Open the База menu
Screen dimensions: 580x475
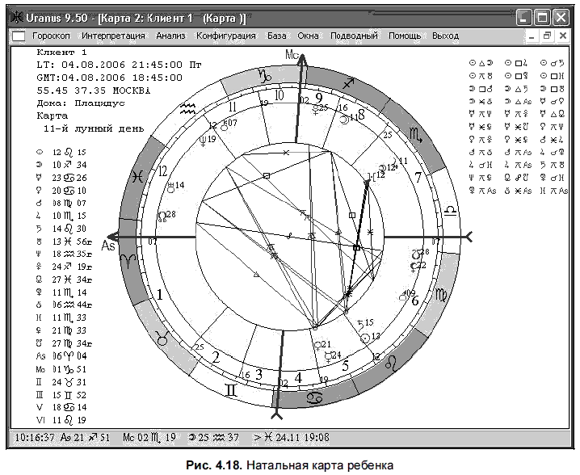277,36
